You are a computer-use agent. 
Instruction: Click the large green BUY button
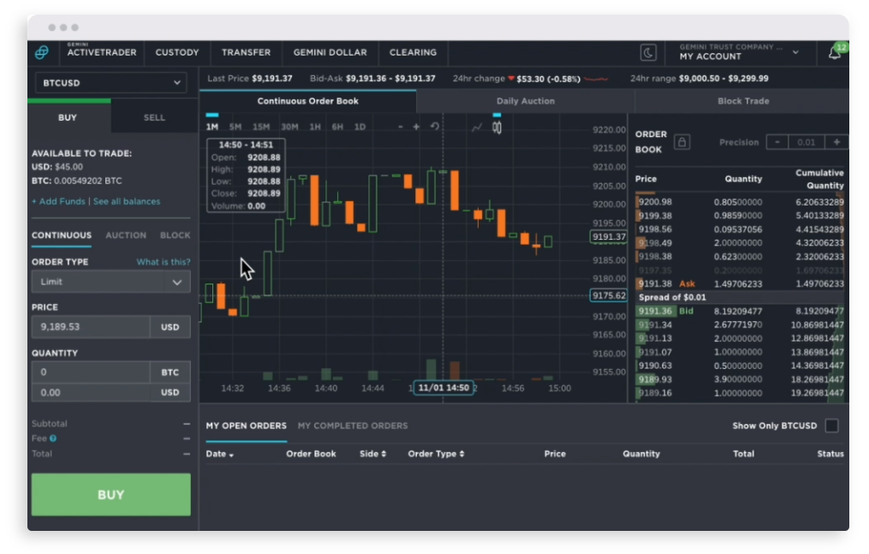110,495
